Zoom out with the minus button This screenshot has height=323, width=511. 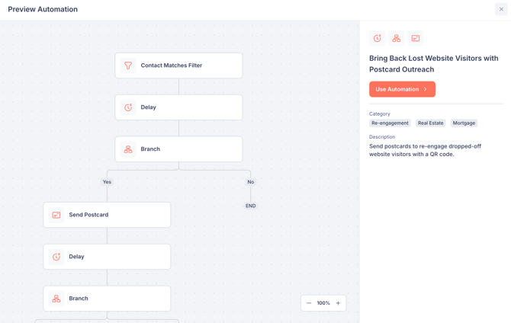(x=309, y=303)
